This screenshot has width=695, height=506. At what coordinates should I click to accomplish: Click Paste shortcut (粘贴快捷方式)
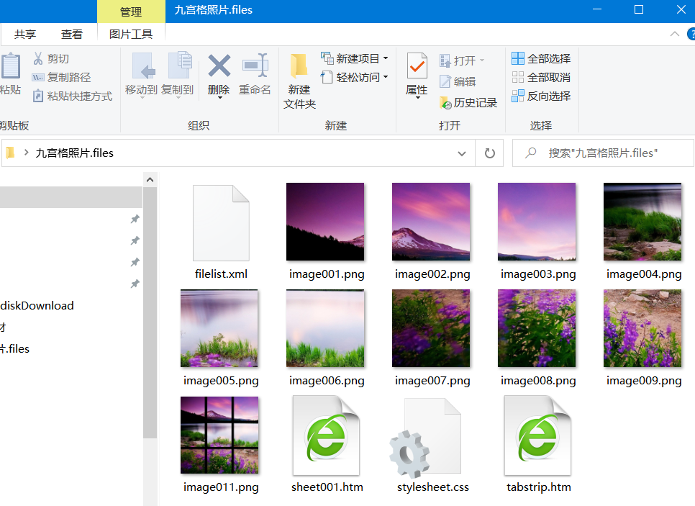[72, 96]
